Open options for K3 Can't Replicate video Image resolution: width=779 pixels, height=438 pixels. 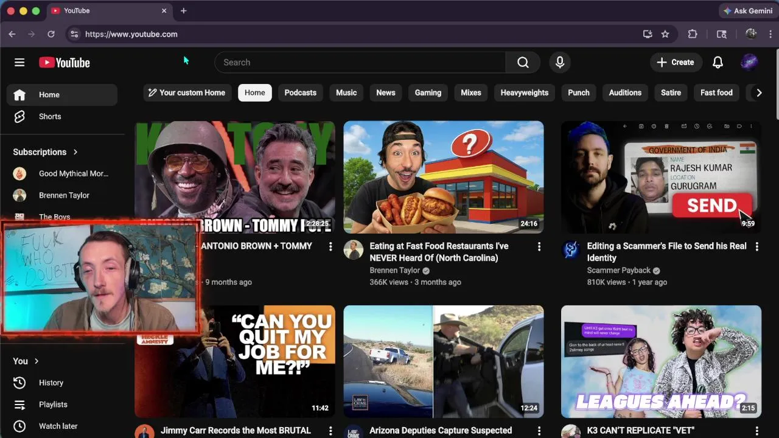point(757,431)
